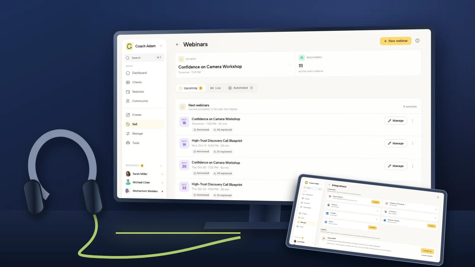Click the Manage sliders icon in the monitor's sidebar
Screen dimensions: 475x267
pos(128,134)
